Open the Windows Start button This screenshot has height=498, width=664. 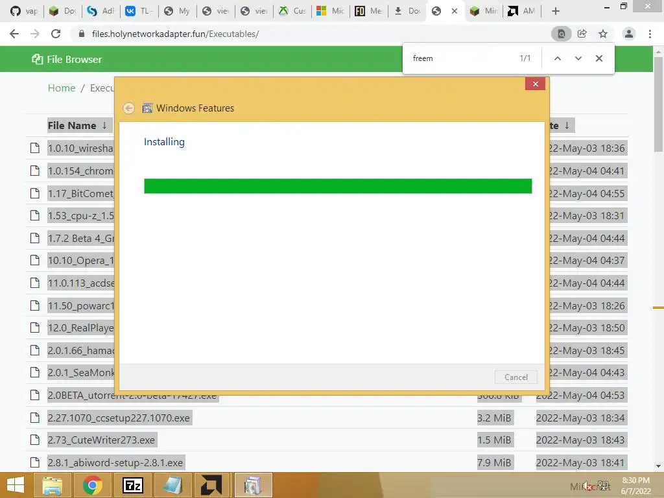click(16, 485)
